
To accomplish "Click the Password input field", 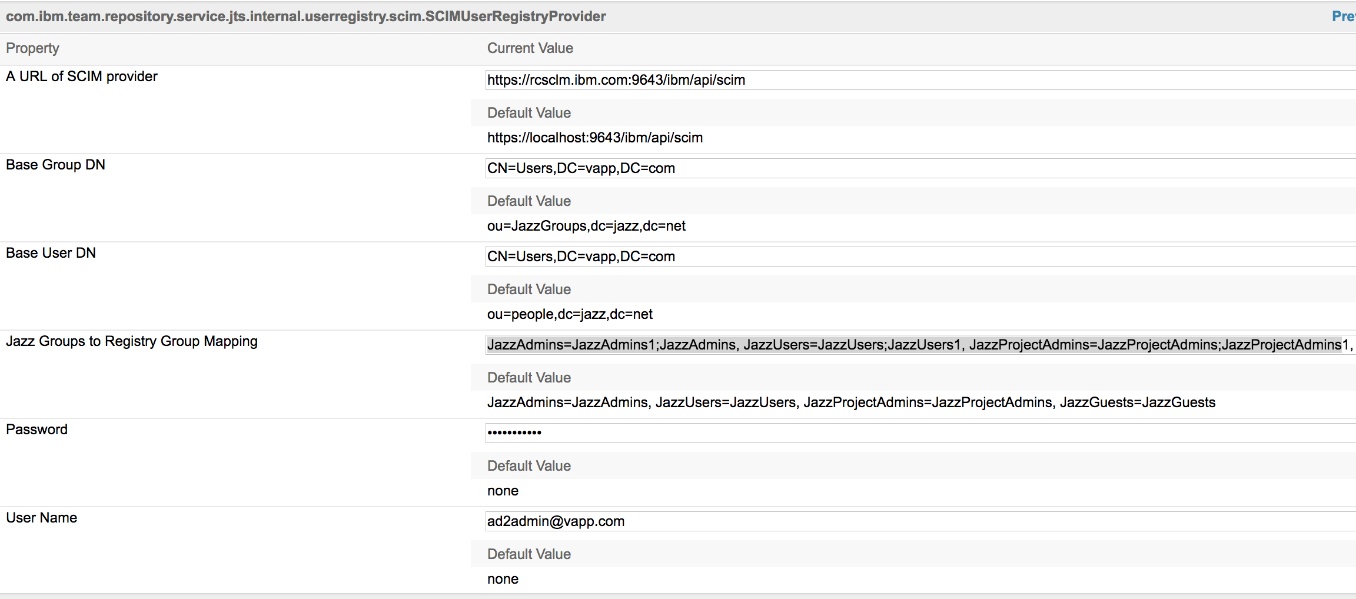I will [x=920, y=433].
